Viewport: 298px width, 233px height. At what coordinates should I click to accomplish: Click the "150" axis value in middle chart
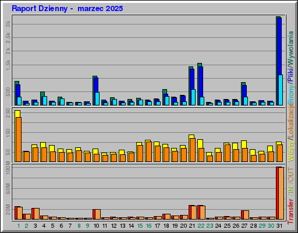(8, 133)
